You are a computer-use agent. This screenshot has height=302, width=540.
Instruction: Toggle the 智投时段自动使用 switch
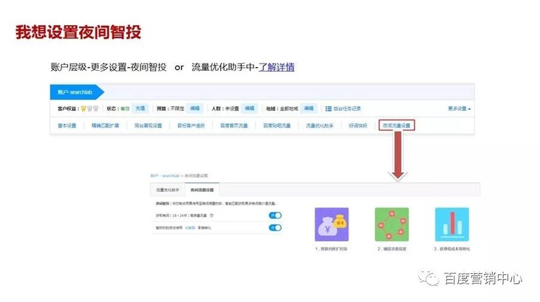click(275, 228)
